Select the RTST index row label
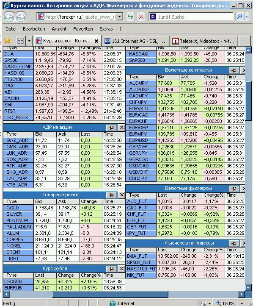253x306 pixels. (x=18, y=111)
